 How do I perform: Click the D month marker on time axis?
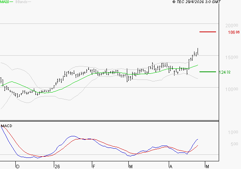pos(18,167)
